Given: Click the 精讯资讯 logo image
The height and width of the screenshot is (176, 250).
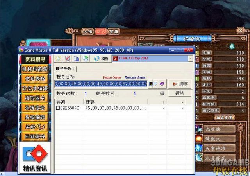Looking at the screenshot, I should (x=35, y=158).
